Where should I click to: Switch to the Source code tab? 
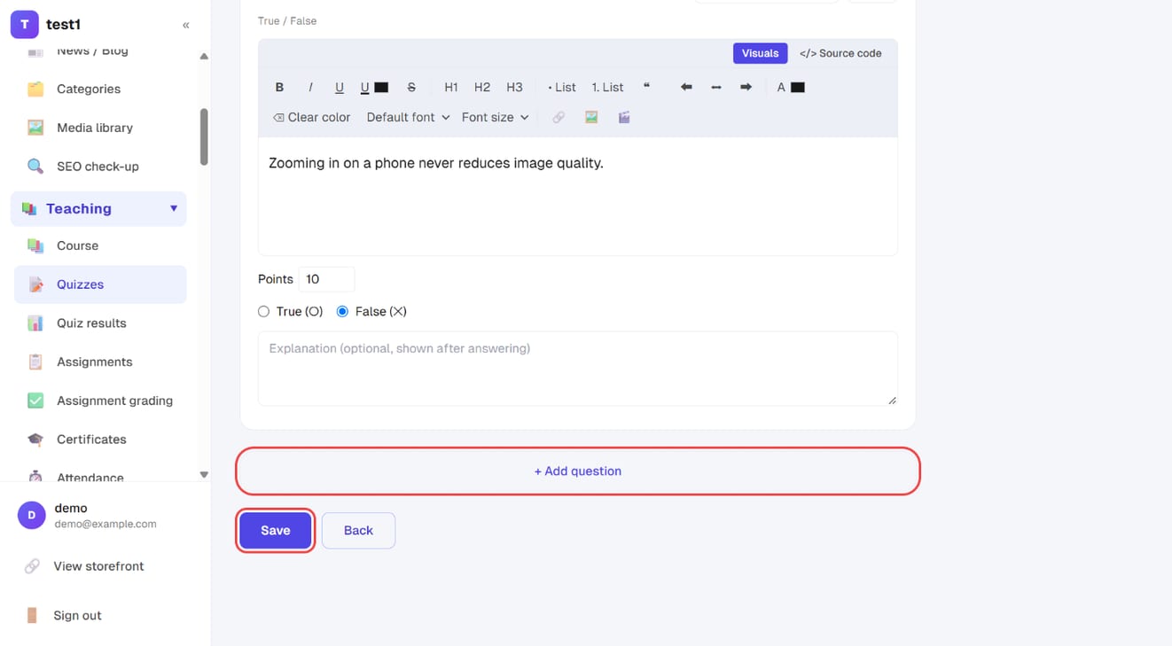pos(840,53)
